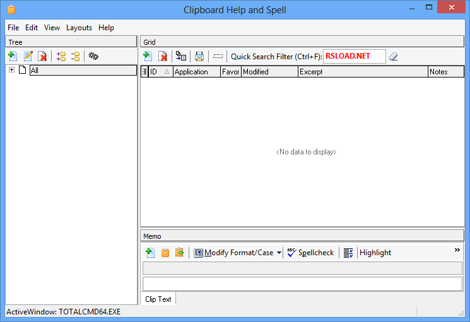
Task: Open the Help menu
Action: click(106, 28)
